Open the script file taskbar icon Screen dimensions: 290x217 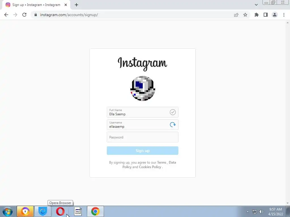click(78, 211)
